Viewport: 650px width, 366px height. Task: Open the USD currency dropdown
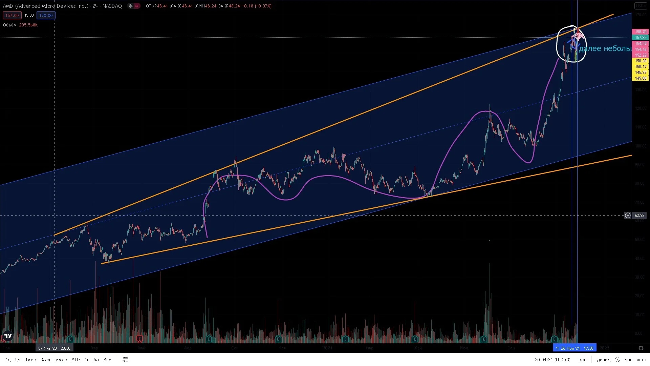(x=641, y=6)
